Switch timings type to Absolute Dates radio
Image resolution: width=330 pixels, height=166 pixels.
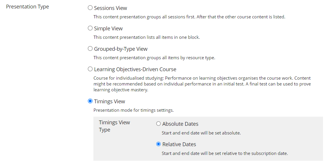pyautogui.click(x=158, y=124)
